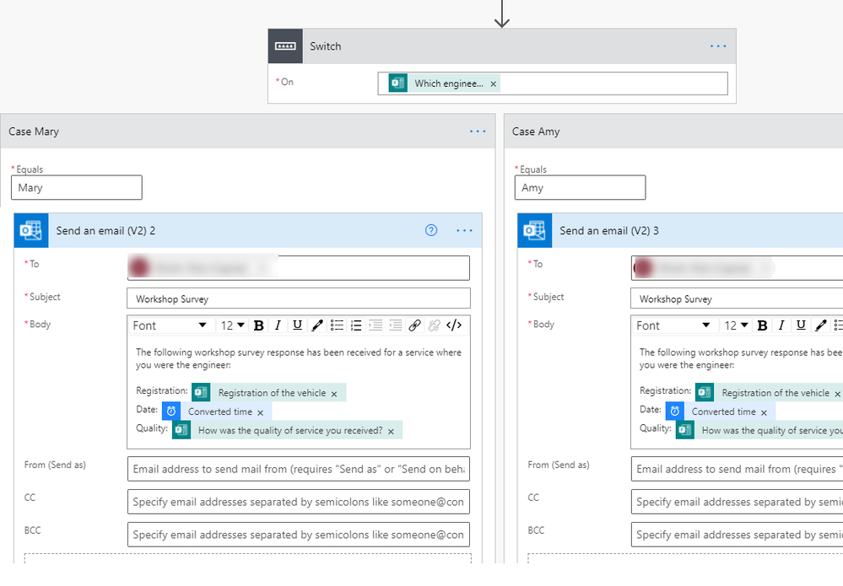Toggle Italic in Case Mary body toolbar
The width and height of the screenshot is (843, 586).
(x=278, y=325)
